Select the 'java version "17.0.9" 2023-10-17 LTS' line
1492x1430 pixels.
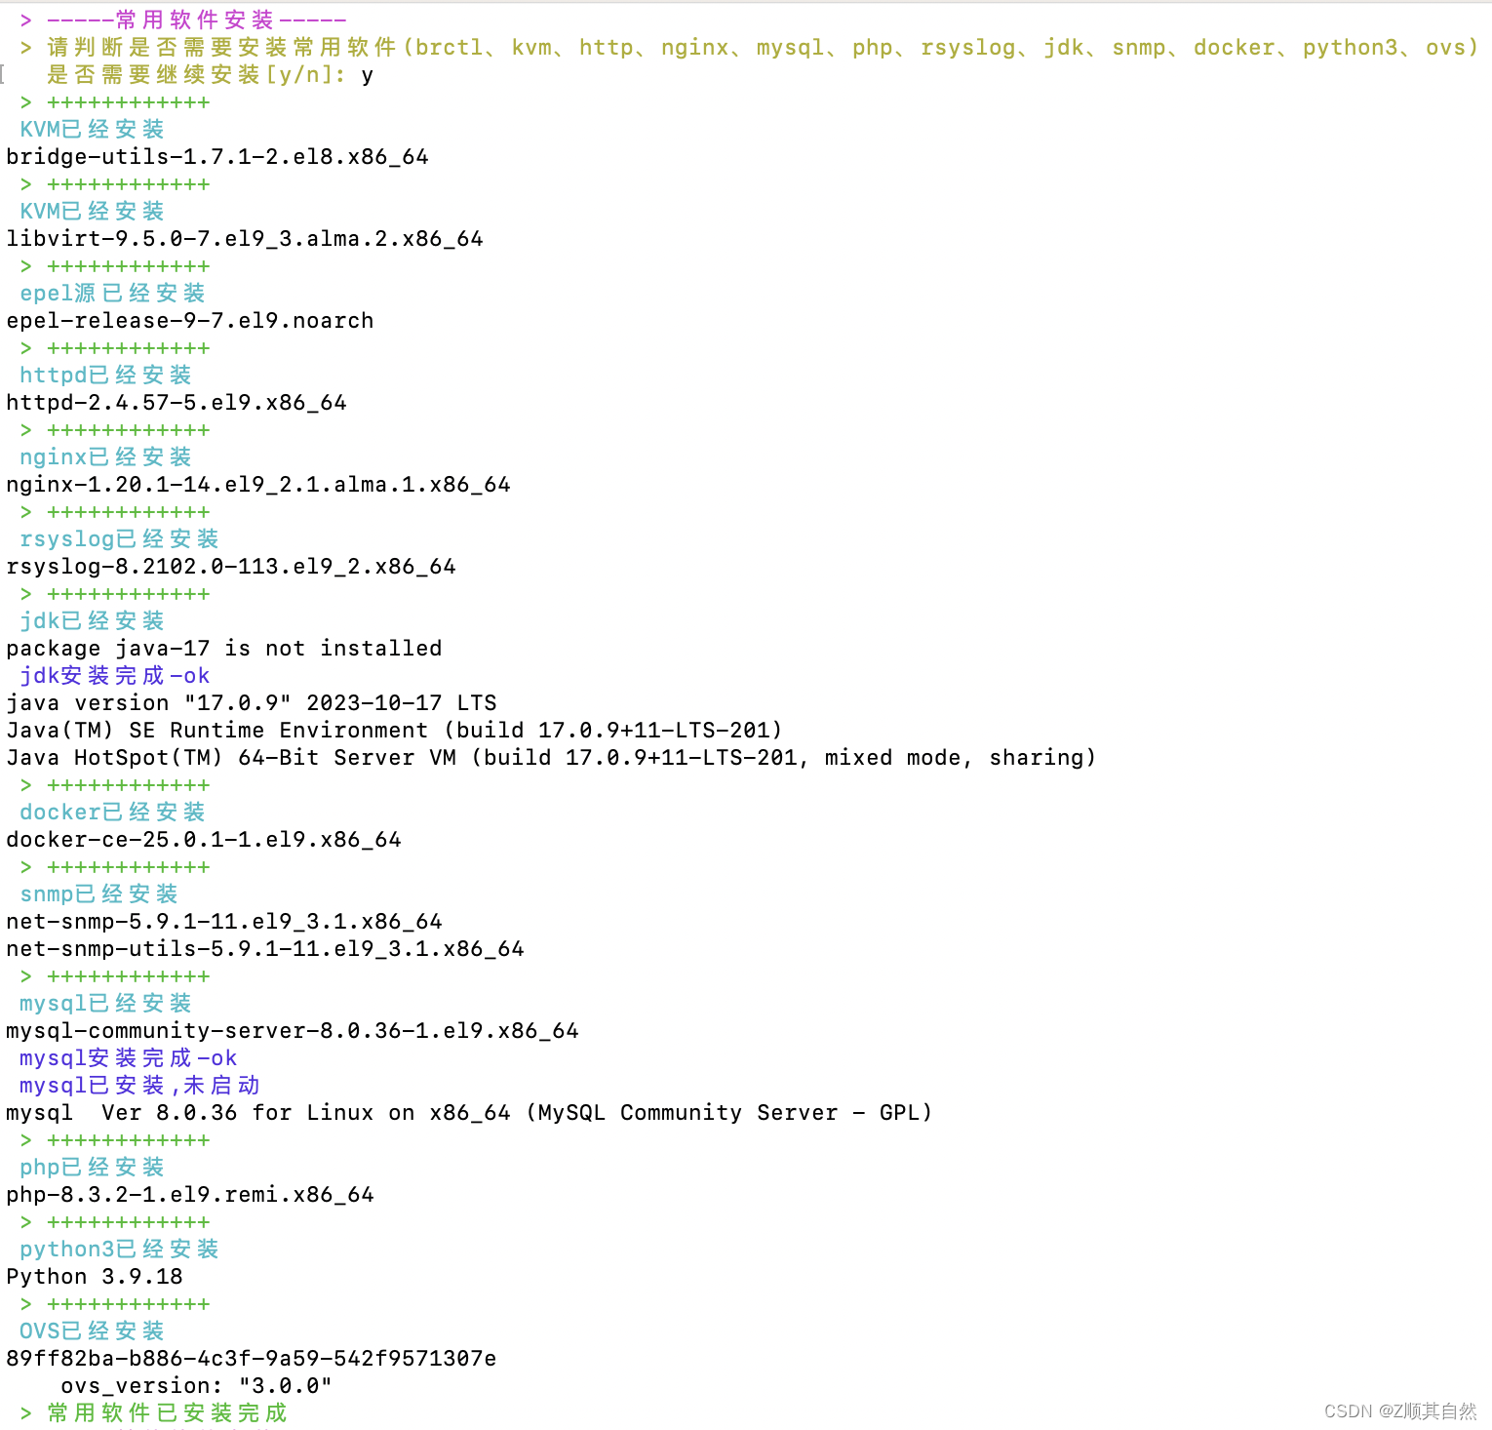pos(252,703)
